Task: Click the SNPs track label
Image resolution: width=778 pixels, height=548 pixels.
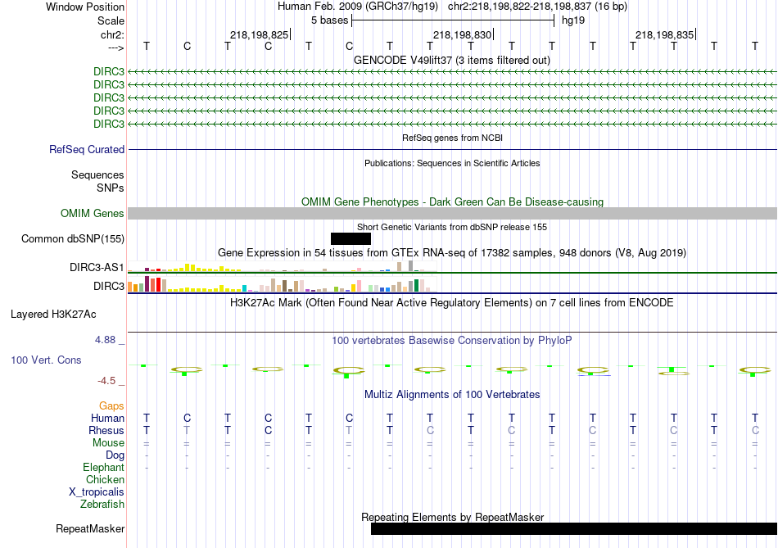Action: point(111,188)
